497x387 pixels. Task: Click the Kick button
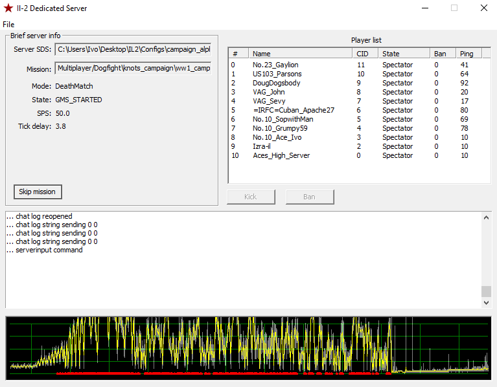pyautogui.click(x=251, y=197)
